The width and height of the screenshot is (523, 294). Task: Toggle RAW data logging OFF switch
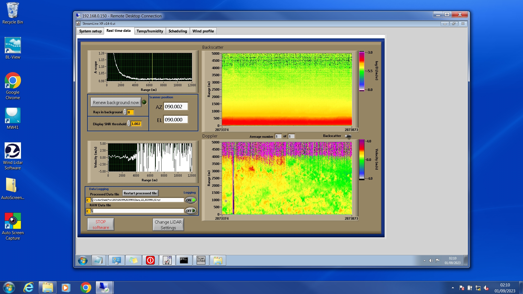coord(191,211)
